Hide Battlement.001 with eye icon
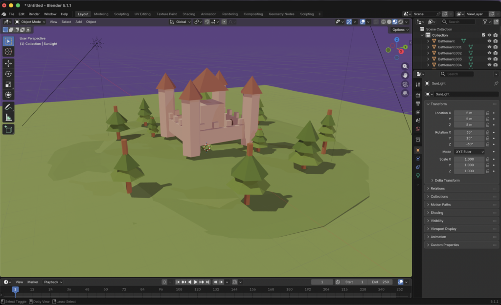 coord(489,47)
